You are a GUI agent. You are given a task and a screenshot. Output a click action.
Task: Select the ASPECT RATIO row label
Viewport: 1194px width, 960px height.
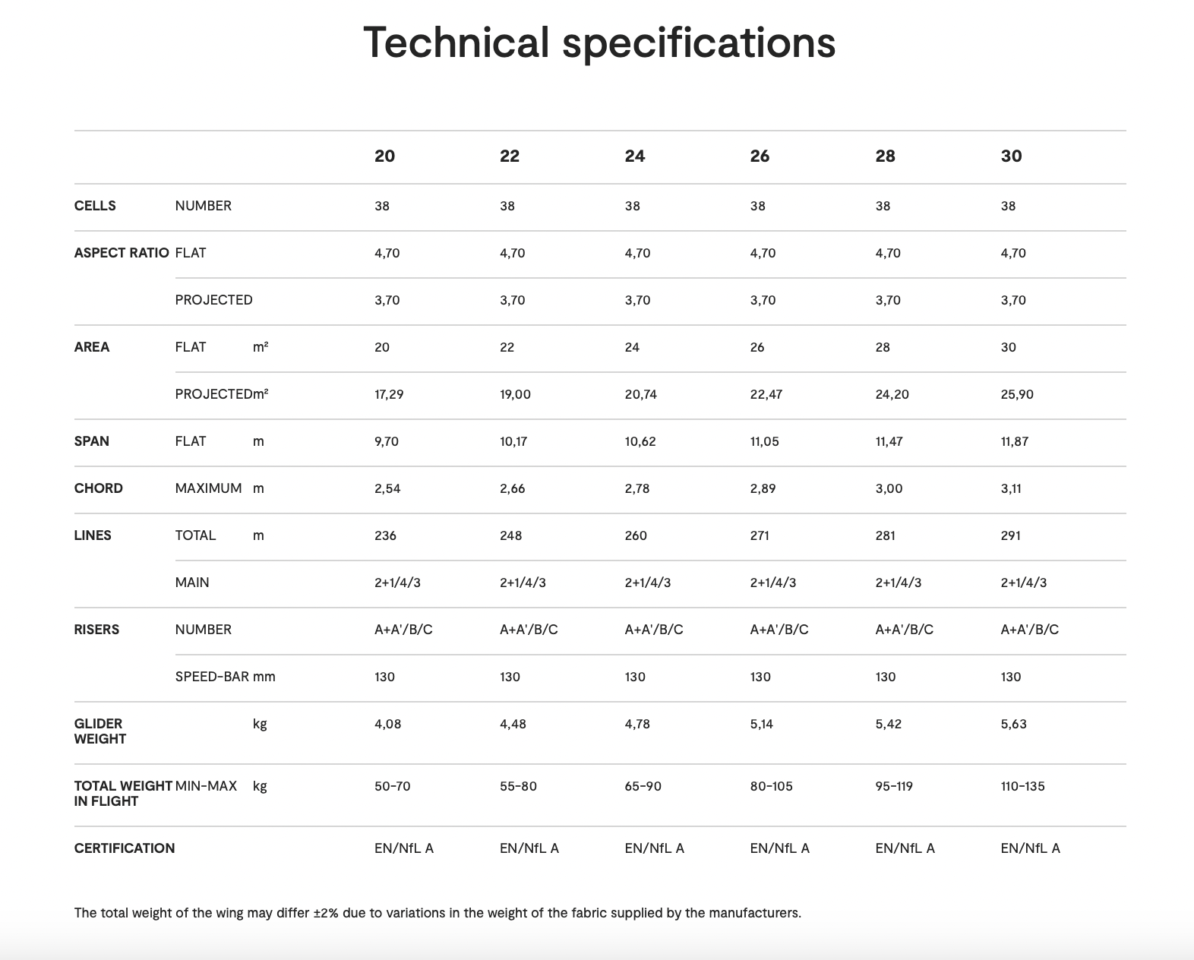[x=122, y=253]
